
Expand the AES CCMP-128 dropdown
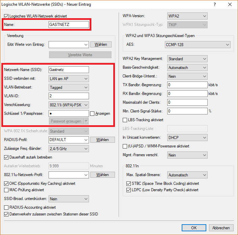197,44
